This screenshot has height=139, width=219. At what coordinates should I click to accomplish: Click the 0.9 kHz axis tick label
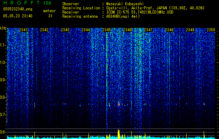pyautogui.click(x=3, y=80)
